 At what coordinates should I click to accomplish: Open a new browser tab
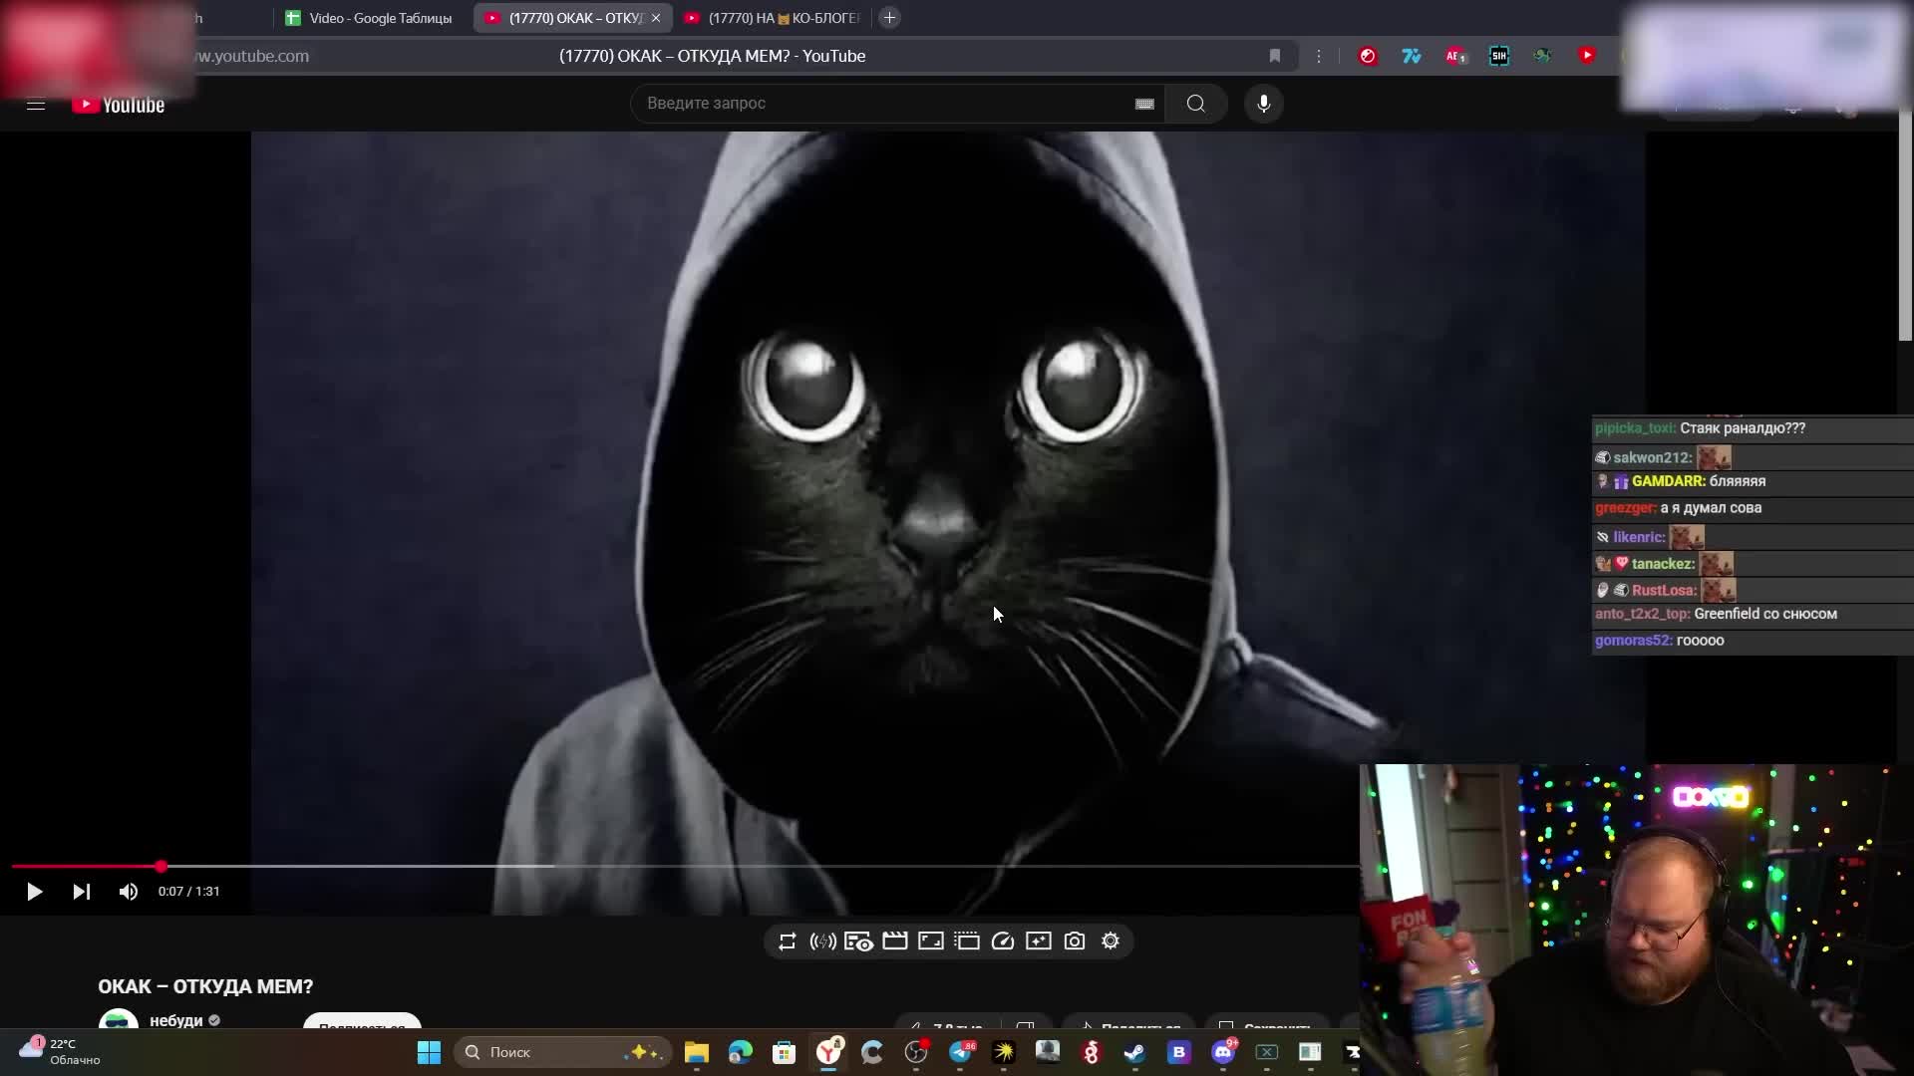890,18
